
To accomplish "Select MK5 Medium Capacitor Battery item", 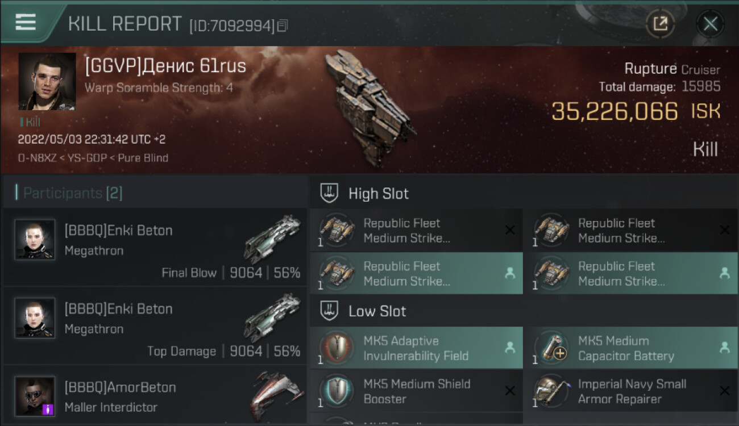I will [630, 348].
